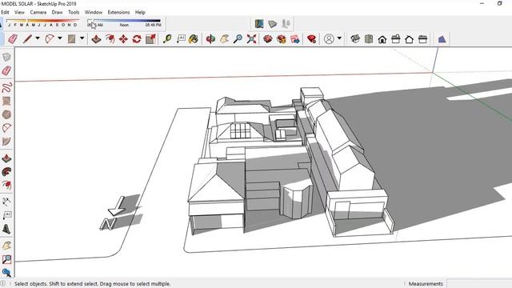This screenshot has height=288, width=512.
Task: Open the Extension Warehouse icon
Action: click(282, 39)
